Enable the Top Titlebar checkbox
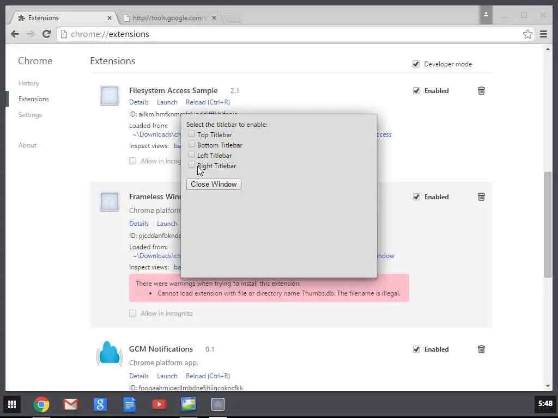This screenshot has height=418, width=558. pos(191,134)
